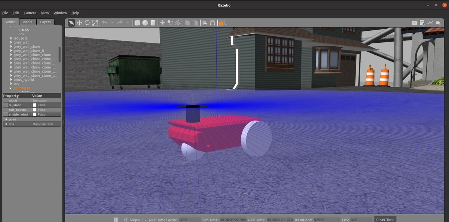The width and height of the screenshot is (449, 222).
Task: Activate the Rotate mode tool
Action: click(87, 22)
